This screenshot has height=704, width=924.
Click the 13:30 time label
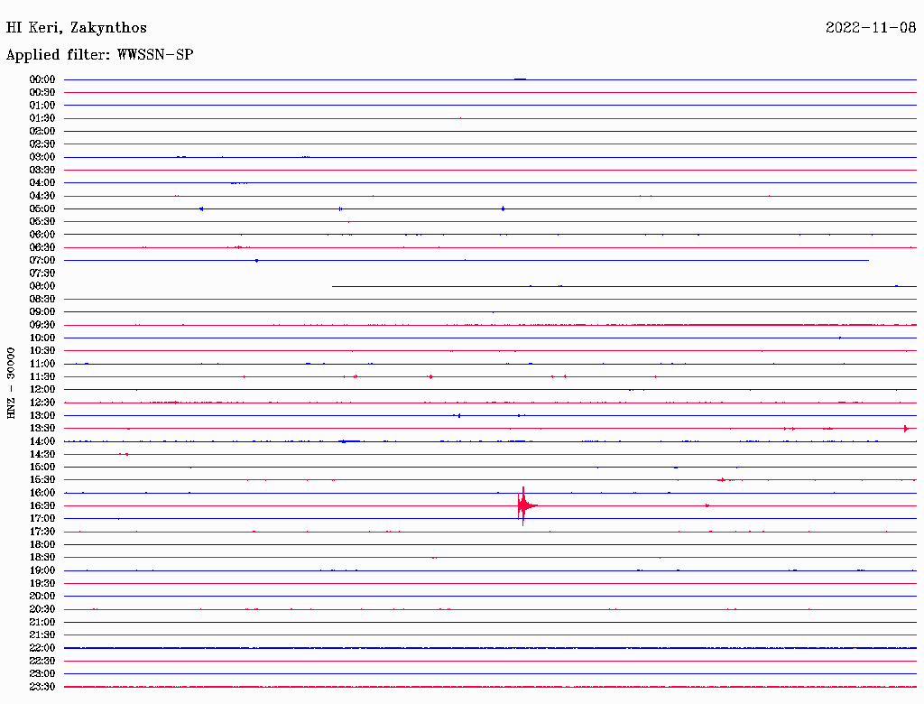click(x=42, y=429)
